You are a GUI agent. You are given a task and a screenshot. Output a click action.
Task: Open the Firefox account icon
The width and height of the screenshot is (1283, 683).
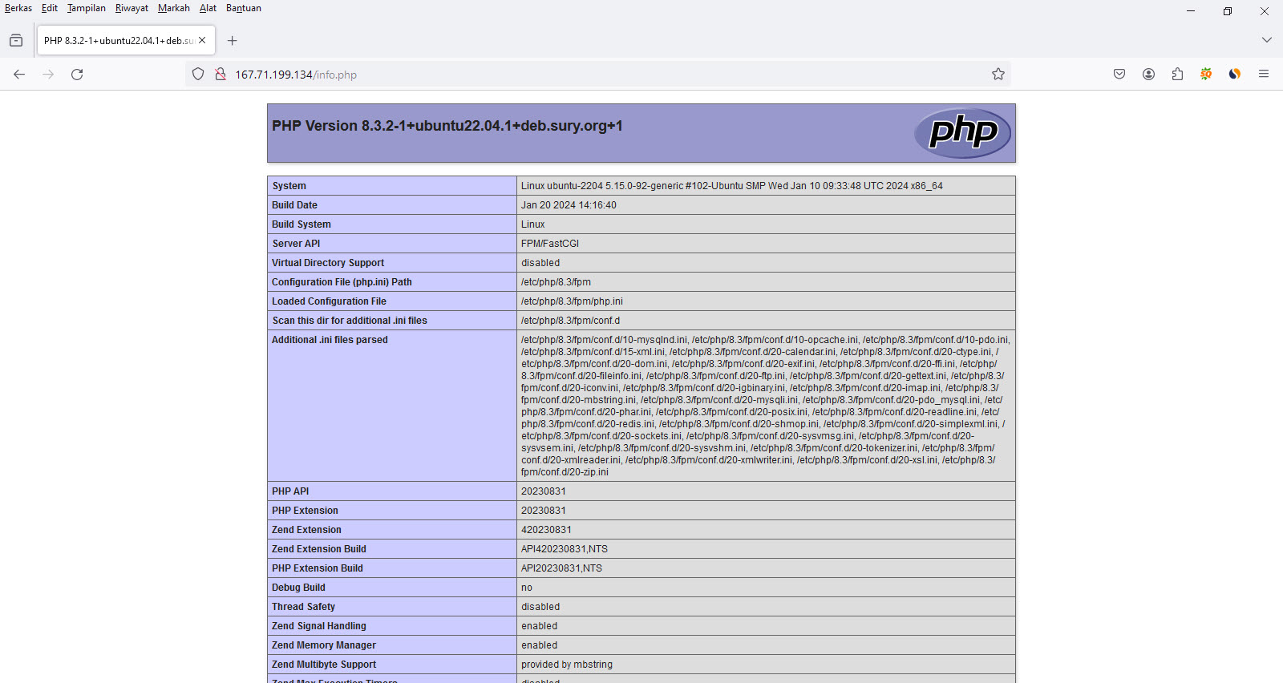1148,75
